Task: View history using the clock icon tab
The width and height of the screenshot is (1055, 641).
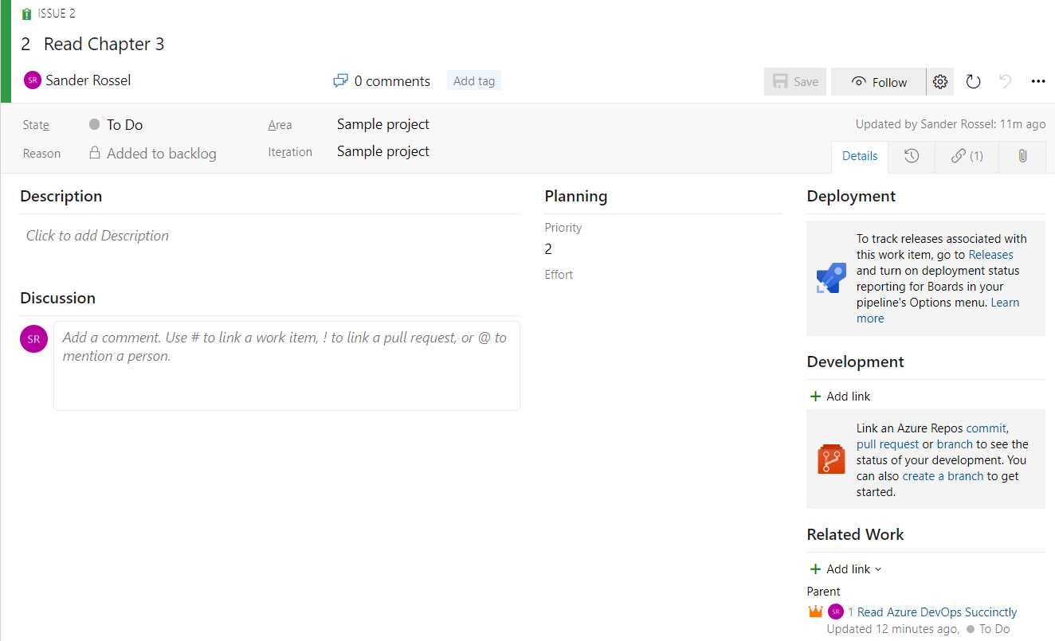Action: click(x=911, y=156)
